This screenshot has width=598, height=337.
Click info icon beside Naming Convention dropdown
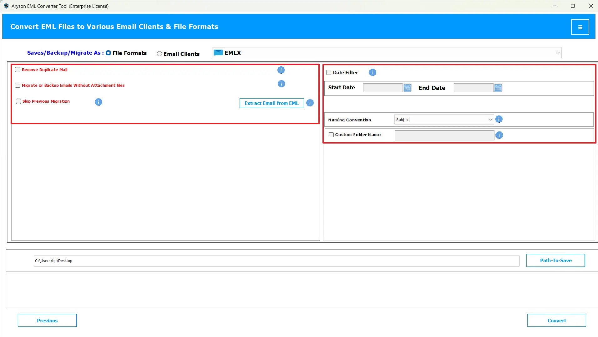coord(499,120)
